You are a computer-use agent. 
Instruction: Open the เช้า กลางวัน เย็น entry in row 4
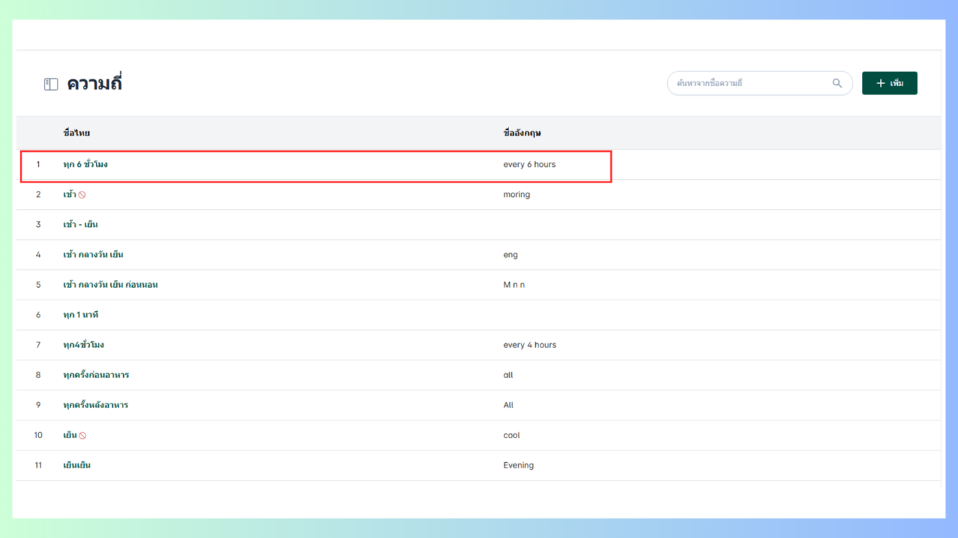tap(93, 254)
